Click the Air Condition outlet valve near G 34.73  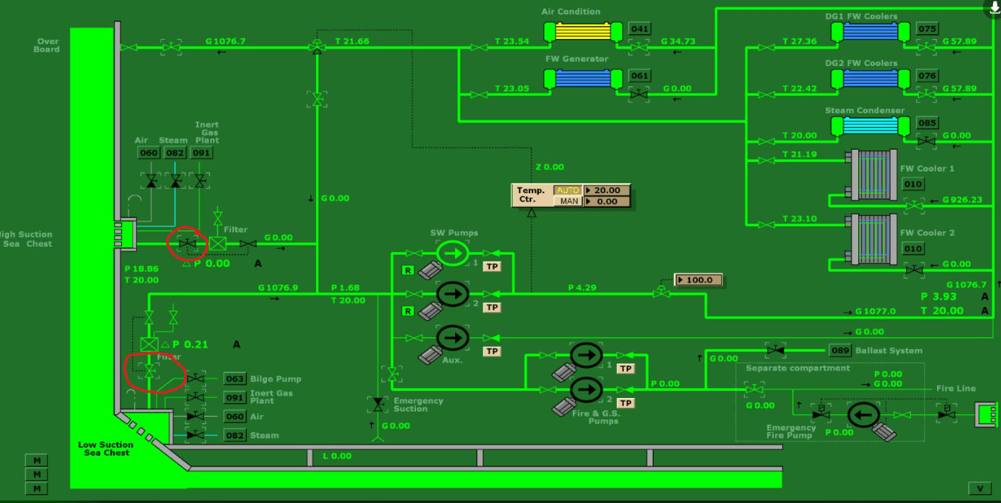[x=640, y=48]
